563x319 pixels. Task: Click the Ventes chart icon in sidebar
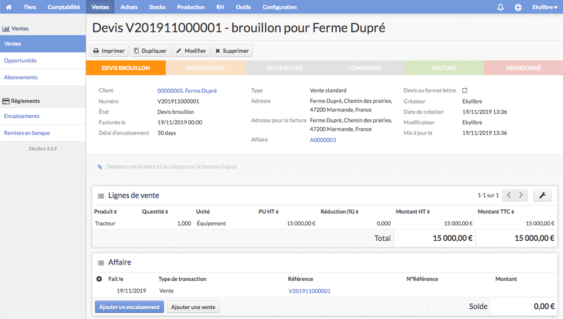[x=6, y=29]
